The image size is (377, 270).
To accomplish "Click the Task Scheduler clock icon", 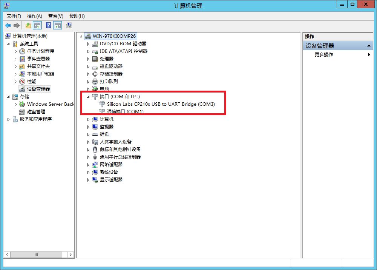I will (22, 51).
